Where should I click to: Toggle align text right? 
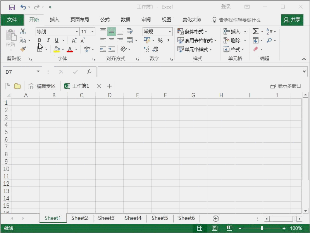120,40
